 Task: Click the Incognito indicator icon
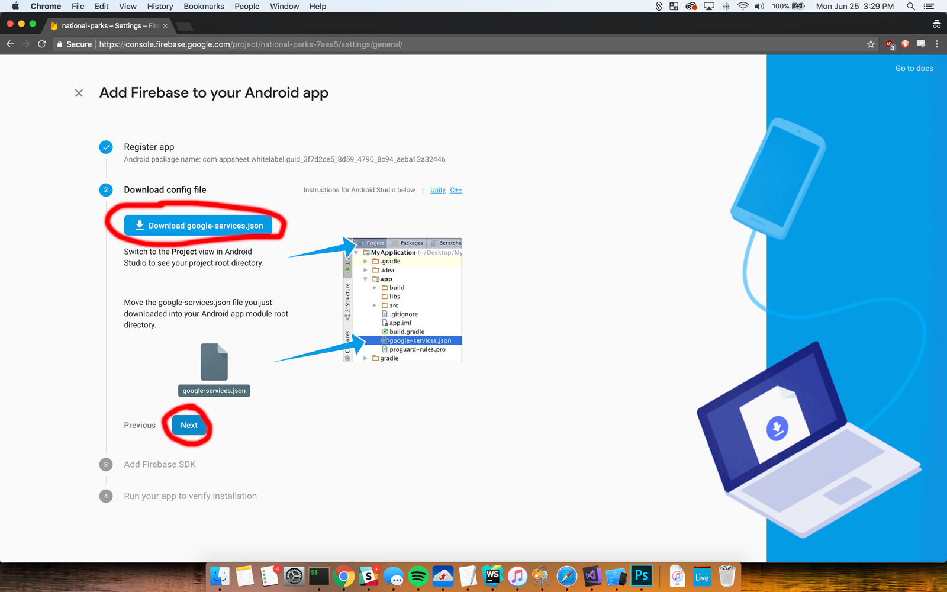click(x=936, y=24)
